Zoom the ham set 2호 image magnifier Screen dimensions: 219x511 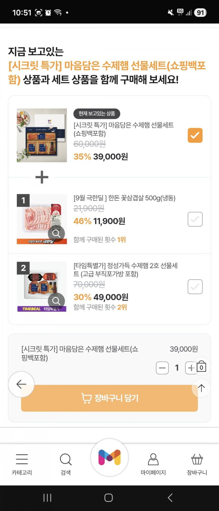tap(56, 301)
